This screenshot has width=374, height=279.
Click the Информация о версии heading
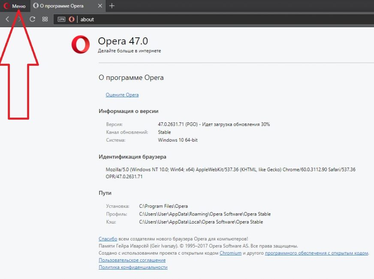click(x=129, y=111)
